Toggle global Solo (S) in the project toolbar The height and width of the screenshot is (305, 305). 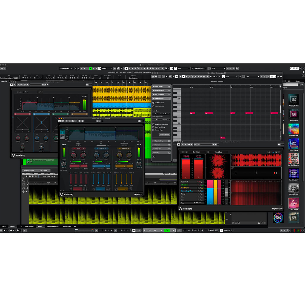[84, 68]
